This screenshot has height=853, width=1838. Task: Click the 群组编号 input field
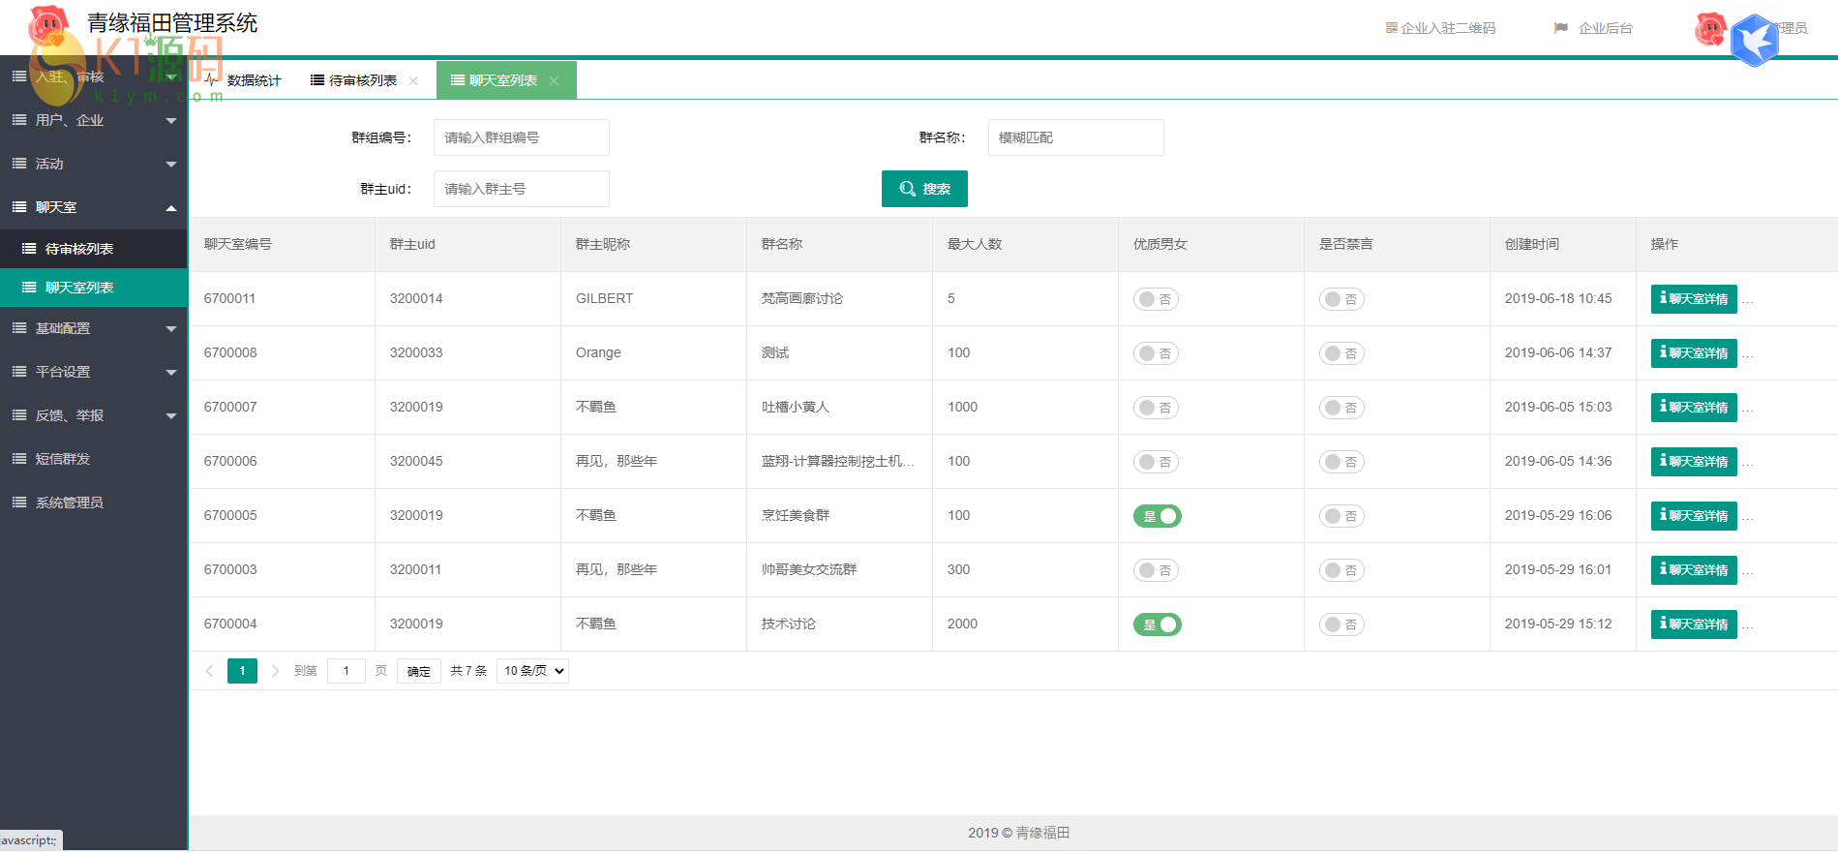[521, 137]
